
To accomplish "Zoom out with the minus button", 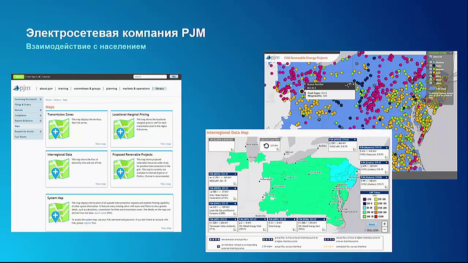I will 384,229.
